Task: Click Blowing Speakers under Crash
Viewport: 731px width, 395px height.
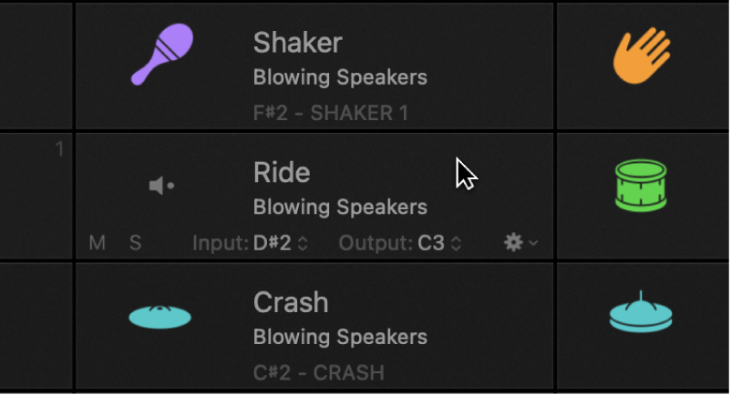Action: 340,338
